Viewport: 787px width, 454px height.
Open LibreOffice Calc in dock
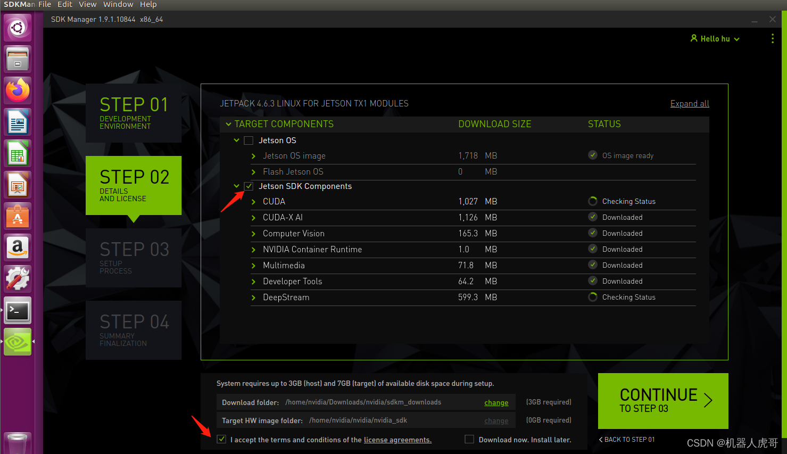(18, 153)
